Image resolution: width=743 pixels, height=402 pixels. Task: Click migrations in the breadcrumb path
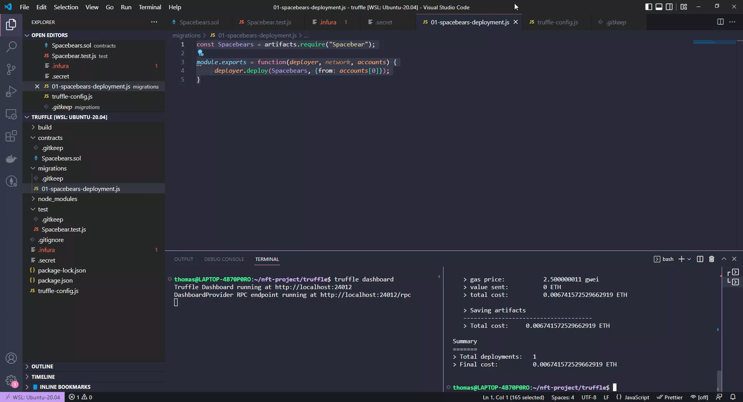[186, 35]
